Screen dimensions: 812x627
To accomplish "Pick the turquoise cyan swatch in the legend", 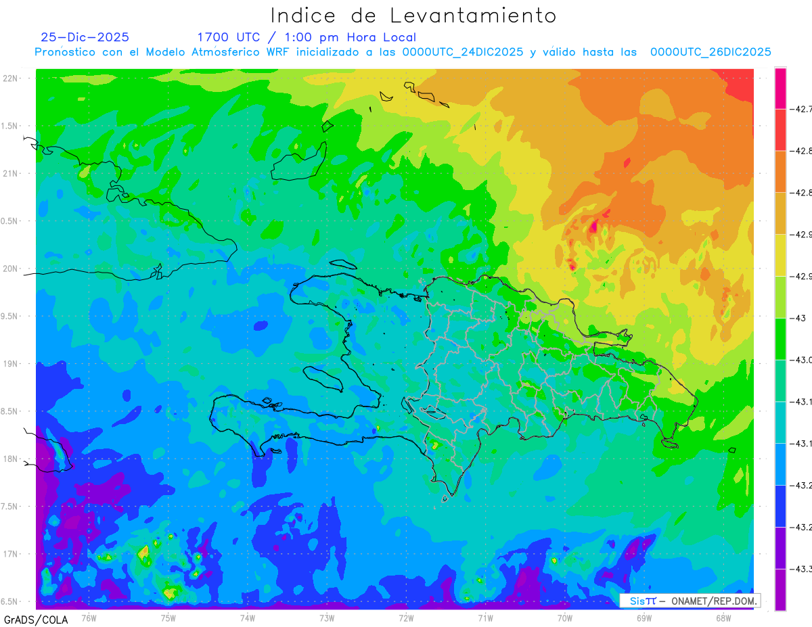I will pos(780,423).
